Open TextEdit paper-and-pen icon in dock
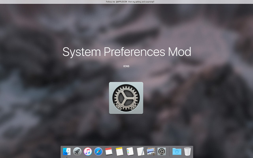253x158 pixels. [x=141, y=151]
